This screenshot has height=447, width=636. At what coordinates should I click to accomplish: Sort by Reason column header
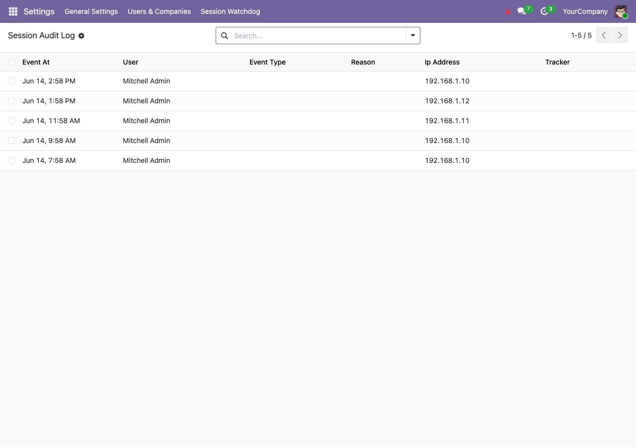363,62
